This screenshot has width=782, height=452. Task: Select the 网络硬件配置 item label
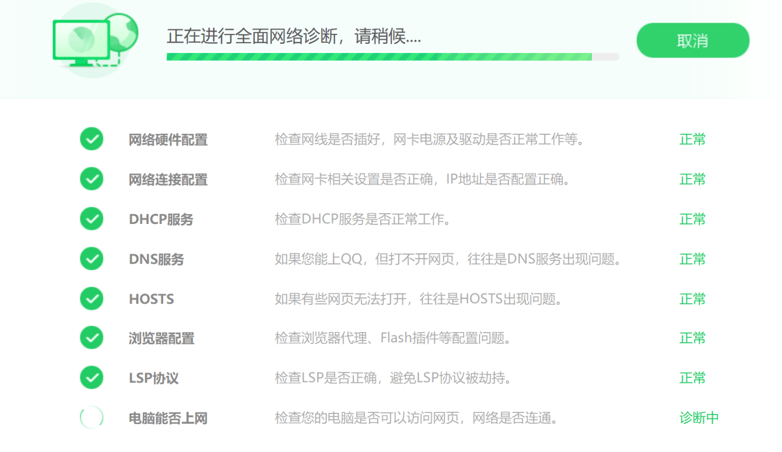click(168, 140)
